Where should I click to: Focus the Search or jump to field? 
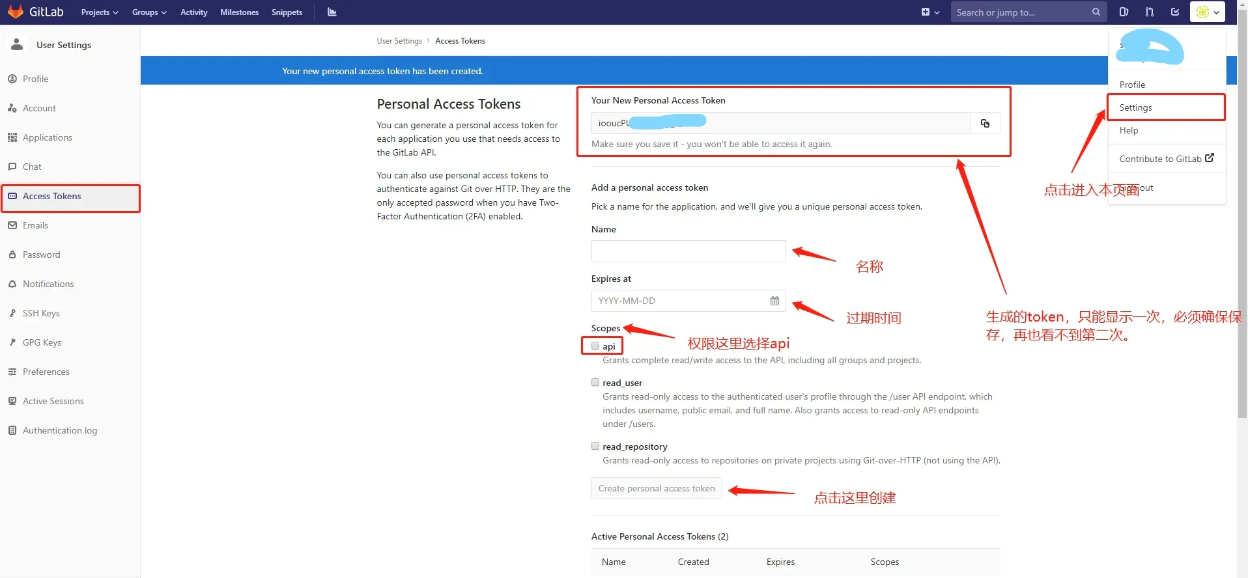(x=1028, y=12)
